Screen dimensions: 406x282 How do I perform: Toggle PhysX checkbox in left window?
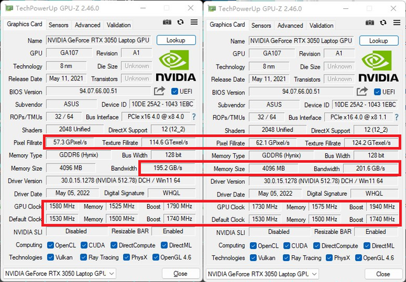pyautogui.click(x=127, y=257)
